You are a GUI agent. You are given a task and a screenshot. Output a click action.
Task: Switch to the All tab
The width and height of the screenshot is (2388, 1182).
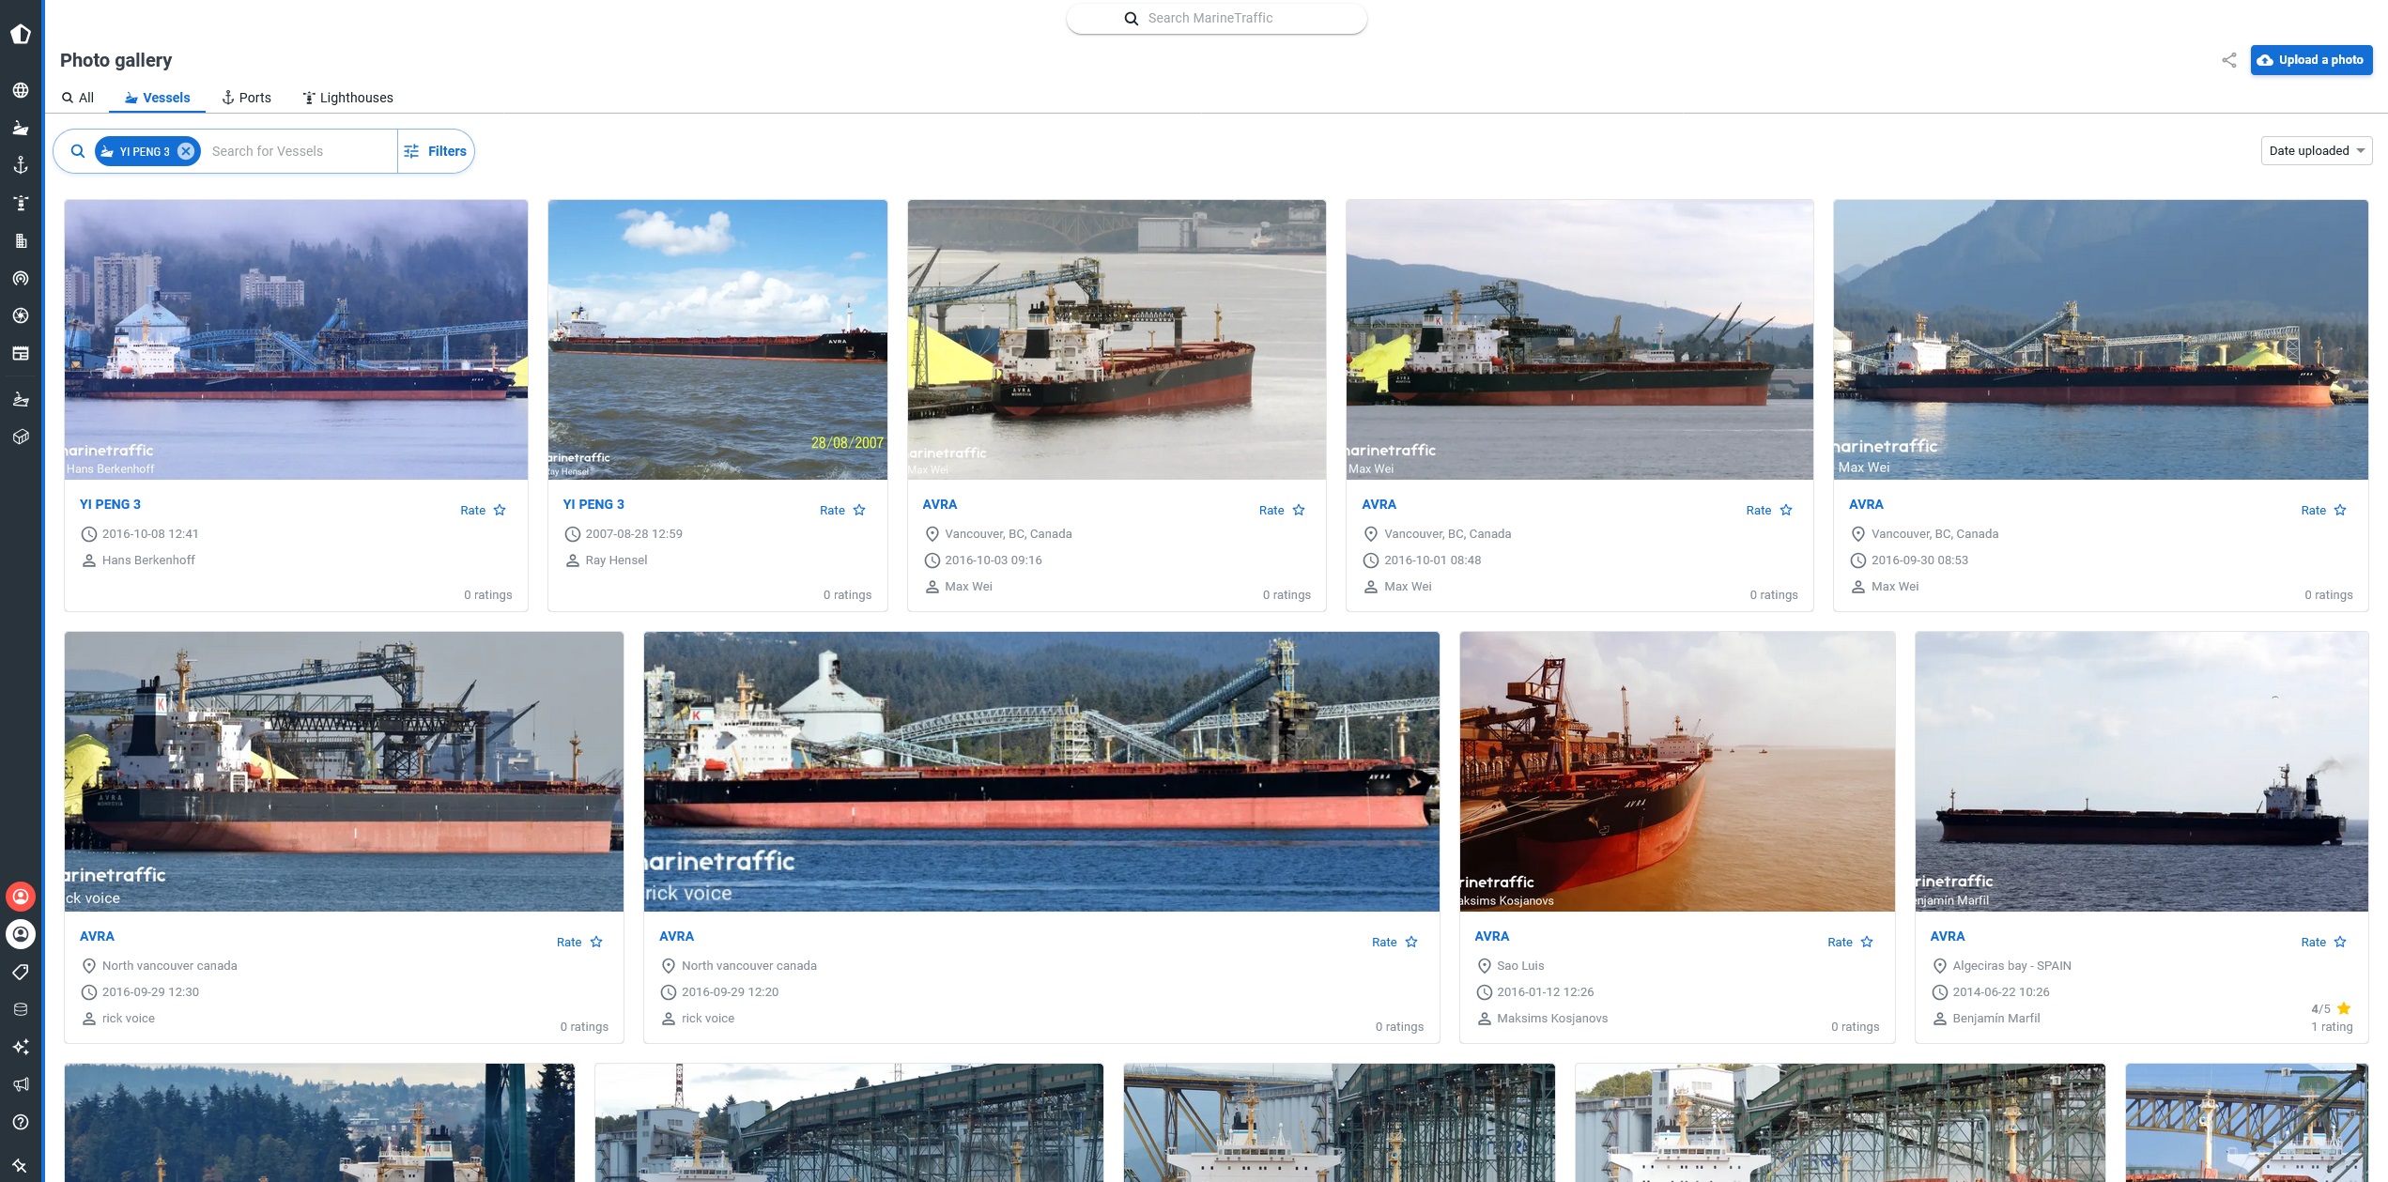click(x=78, y=98)
